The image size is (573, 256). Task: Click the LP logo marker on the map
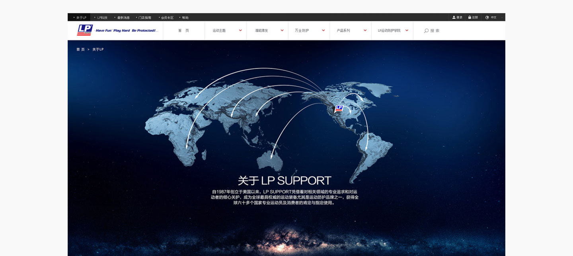pyautogui.click(x=339, y=109)
